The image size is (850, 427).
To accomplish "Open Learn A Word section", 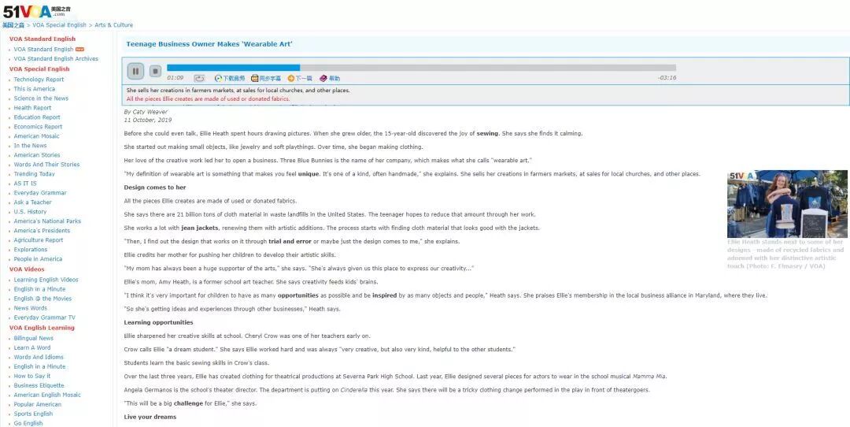I will [x=32, y=347].
